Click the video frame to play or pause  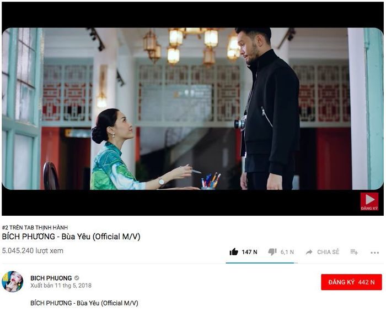193,109
